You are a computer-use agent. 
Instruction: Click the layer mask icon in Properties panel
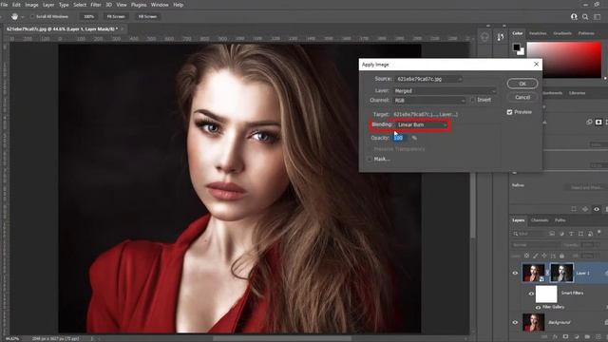[598, 123]
